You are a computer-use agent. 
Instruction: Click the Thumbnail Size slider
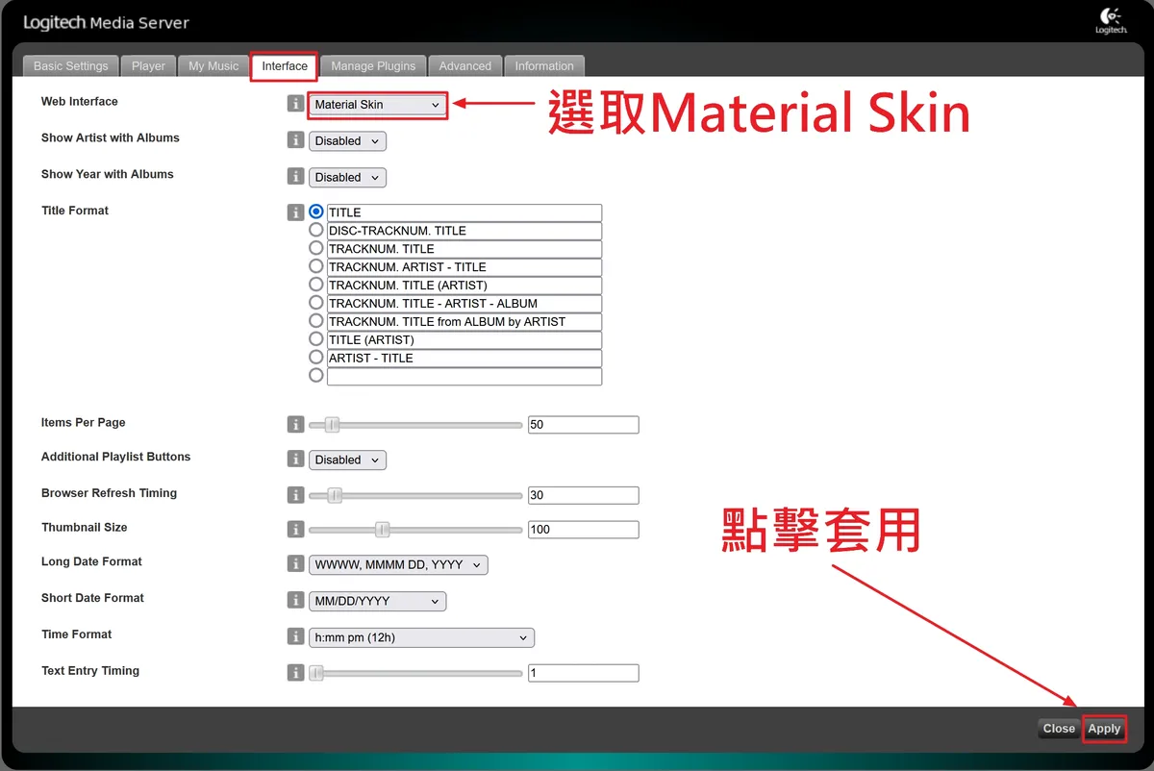click(415, 530)
